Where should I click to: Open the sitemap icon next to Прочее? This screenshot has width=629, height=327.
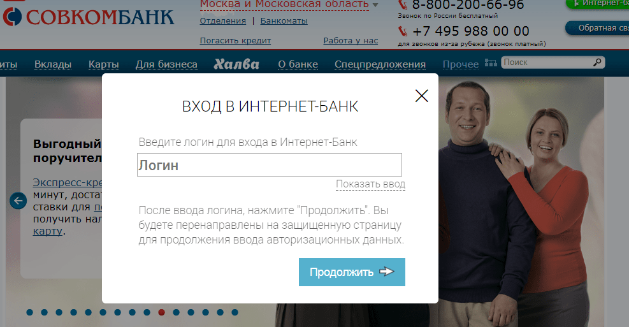tap(491, 62)
